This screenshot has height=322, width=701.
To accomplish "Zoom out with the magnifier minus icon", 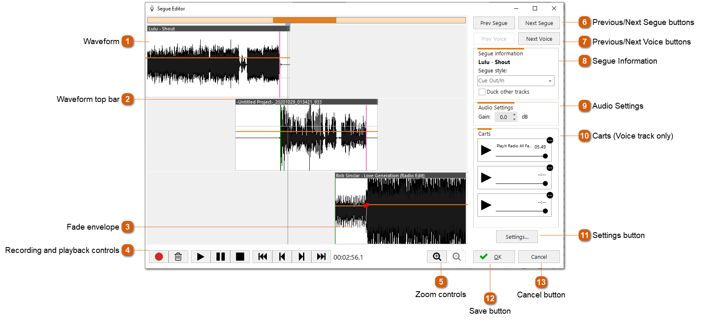I will point(457,257).
